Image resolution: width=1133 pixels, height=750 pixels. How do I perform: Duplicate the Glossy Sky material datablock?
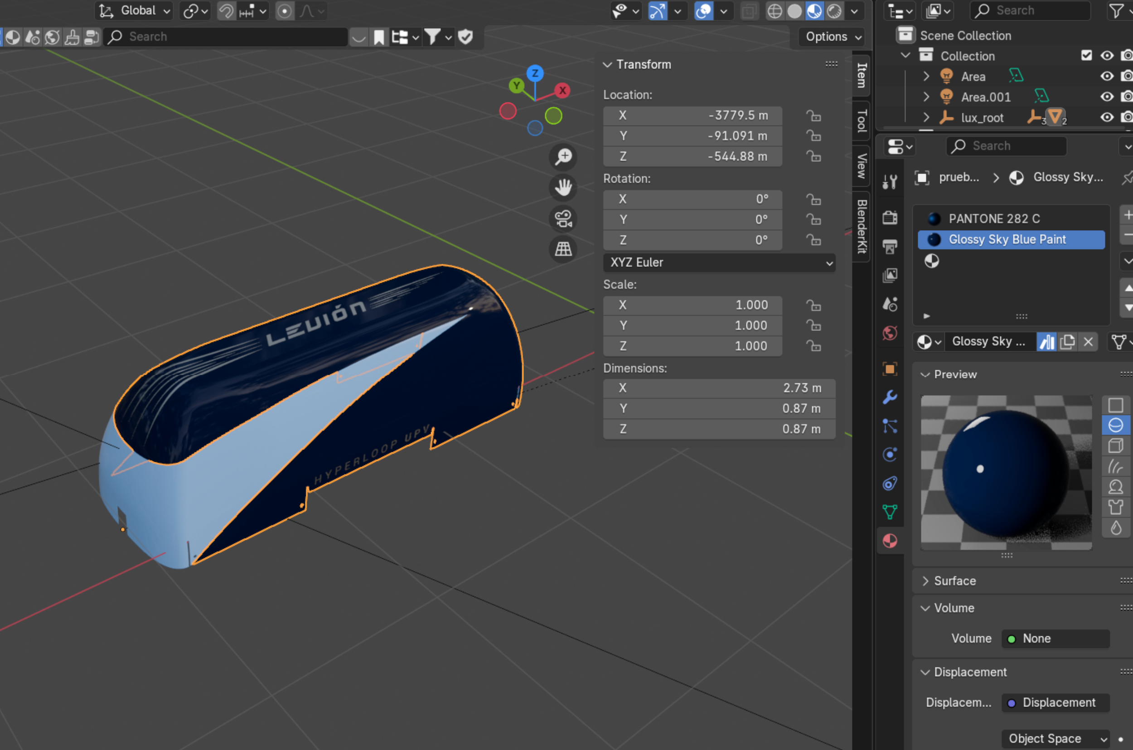[x=1067, y=342]
